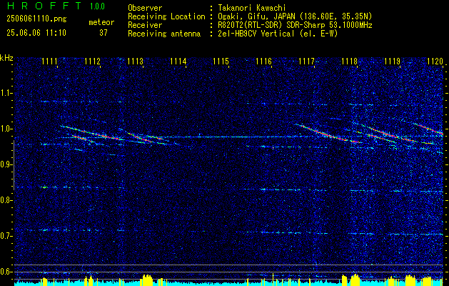Click the 1114 time axis marker
This screenshot has width=449, height=286.
click(x=178, y=61)
